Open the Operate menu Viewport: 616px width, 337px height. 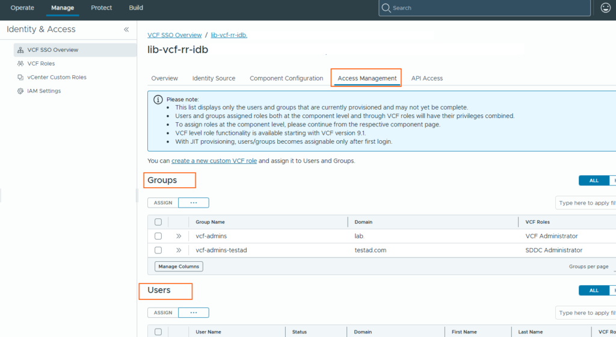(22, 8)
